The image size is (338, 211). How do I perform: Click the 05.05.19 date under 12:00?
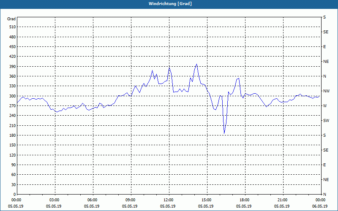tap(167, 206)
